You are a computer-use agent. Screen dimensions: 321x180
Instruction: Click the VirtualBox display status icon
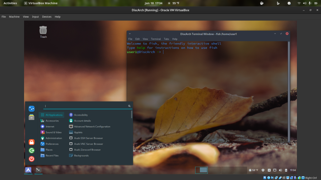click(288, 178)
